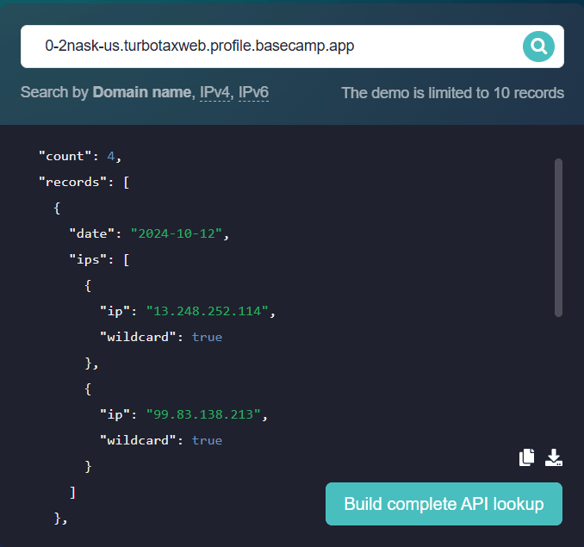Image resolution: width=584 pixels, height=547 pixels.
Task: Click the teal search magnifier button
Action: point(538,47)
